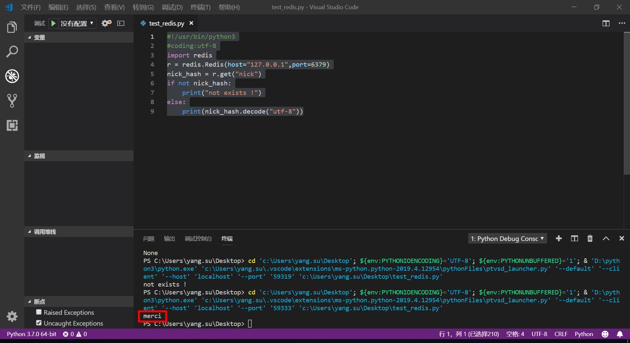Change language mode Python in status bar

584,334
